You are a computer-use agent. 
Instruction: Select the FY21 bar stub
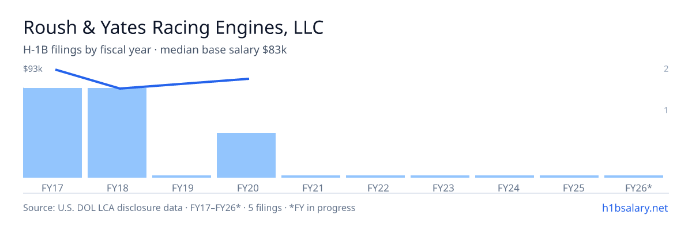tap(311, 177)
